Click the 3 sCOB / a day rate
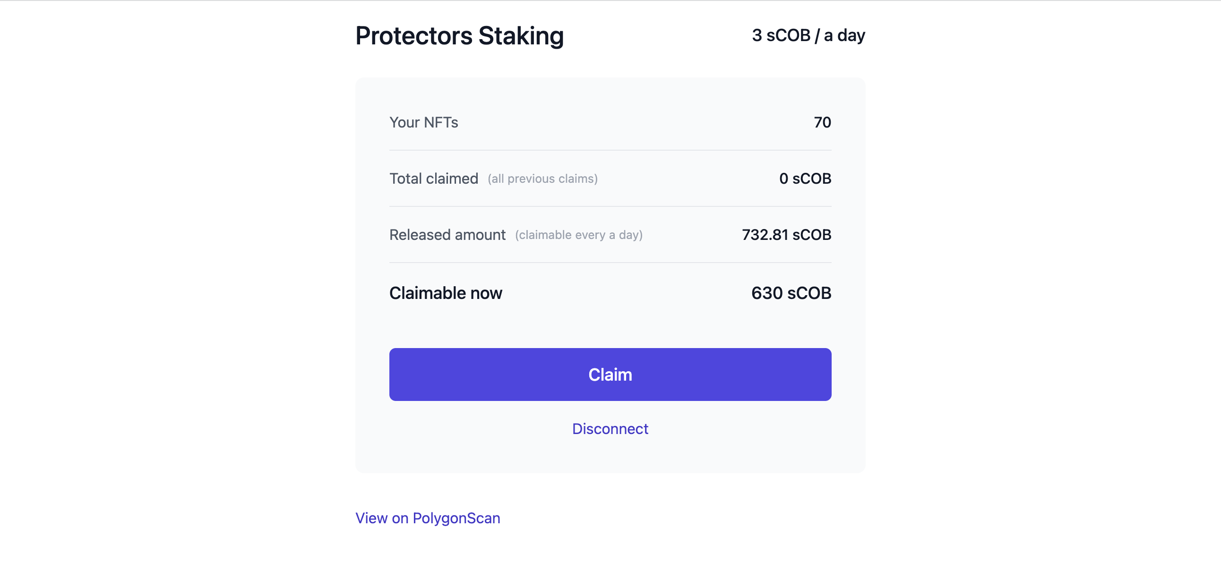This screenshot has width=1221, height=562. pyautogui.click(x=808, y=35)
